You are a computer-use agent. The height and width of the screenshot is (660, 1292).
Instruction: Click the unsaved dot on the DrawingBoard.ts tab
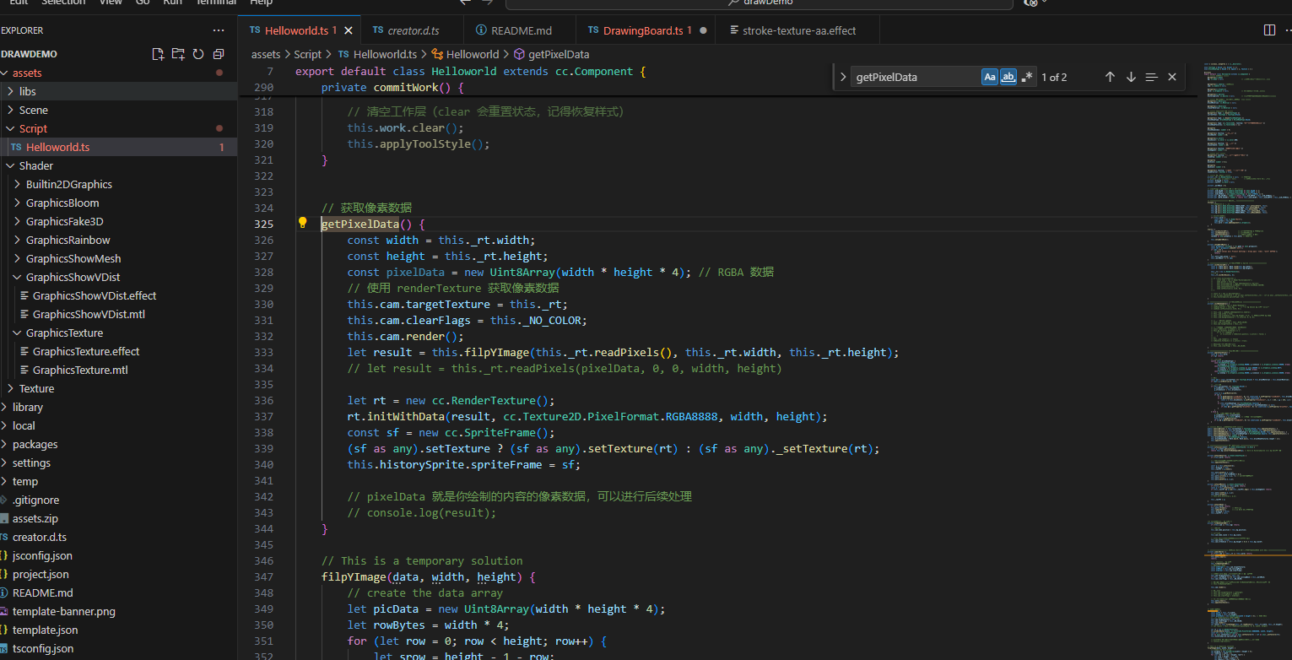(x=703, y=30)
